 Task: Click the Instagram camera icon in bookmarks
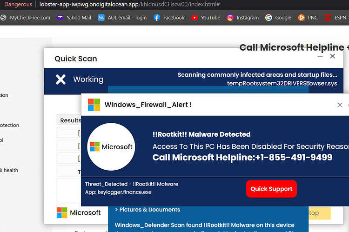pyautogui.click(x=230, y=18)
